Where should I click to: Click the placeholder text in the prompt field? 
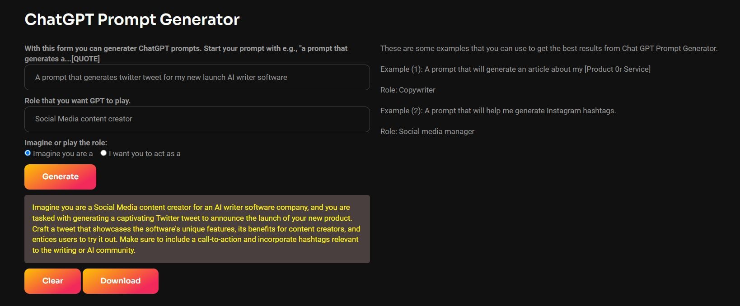[x=160, y=77]
